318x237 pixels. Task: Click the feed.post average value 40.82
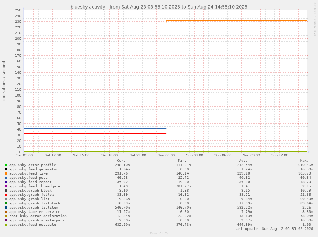pyautogui.click(x=244, y=178)
